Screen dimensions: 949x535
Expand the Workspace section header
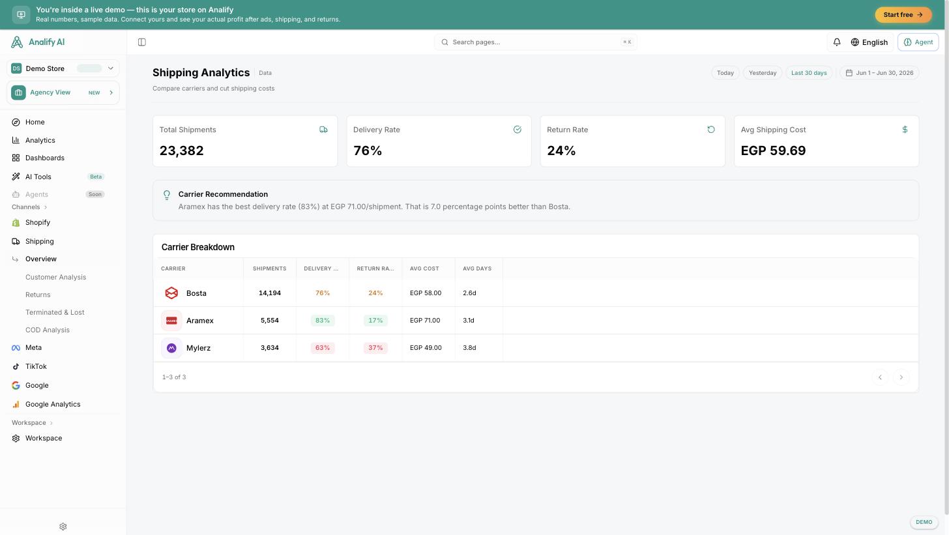pyautogui.click(x=33, y=423)
